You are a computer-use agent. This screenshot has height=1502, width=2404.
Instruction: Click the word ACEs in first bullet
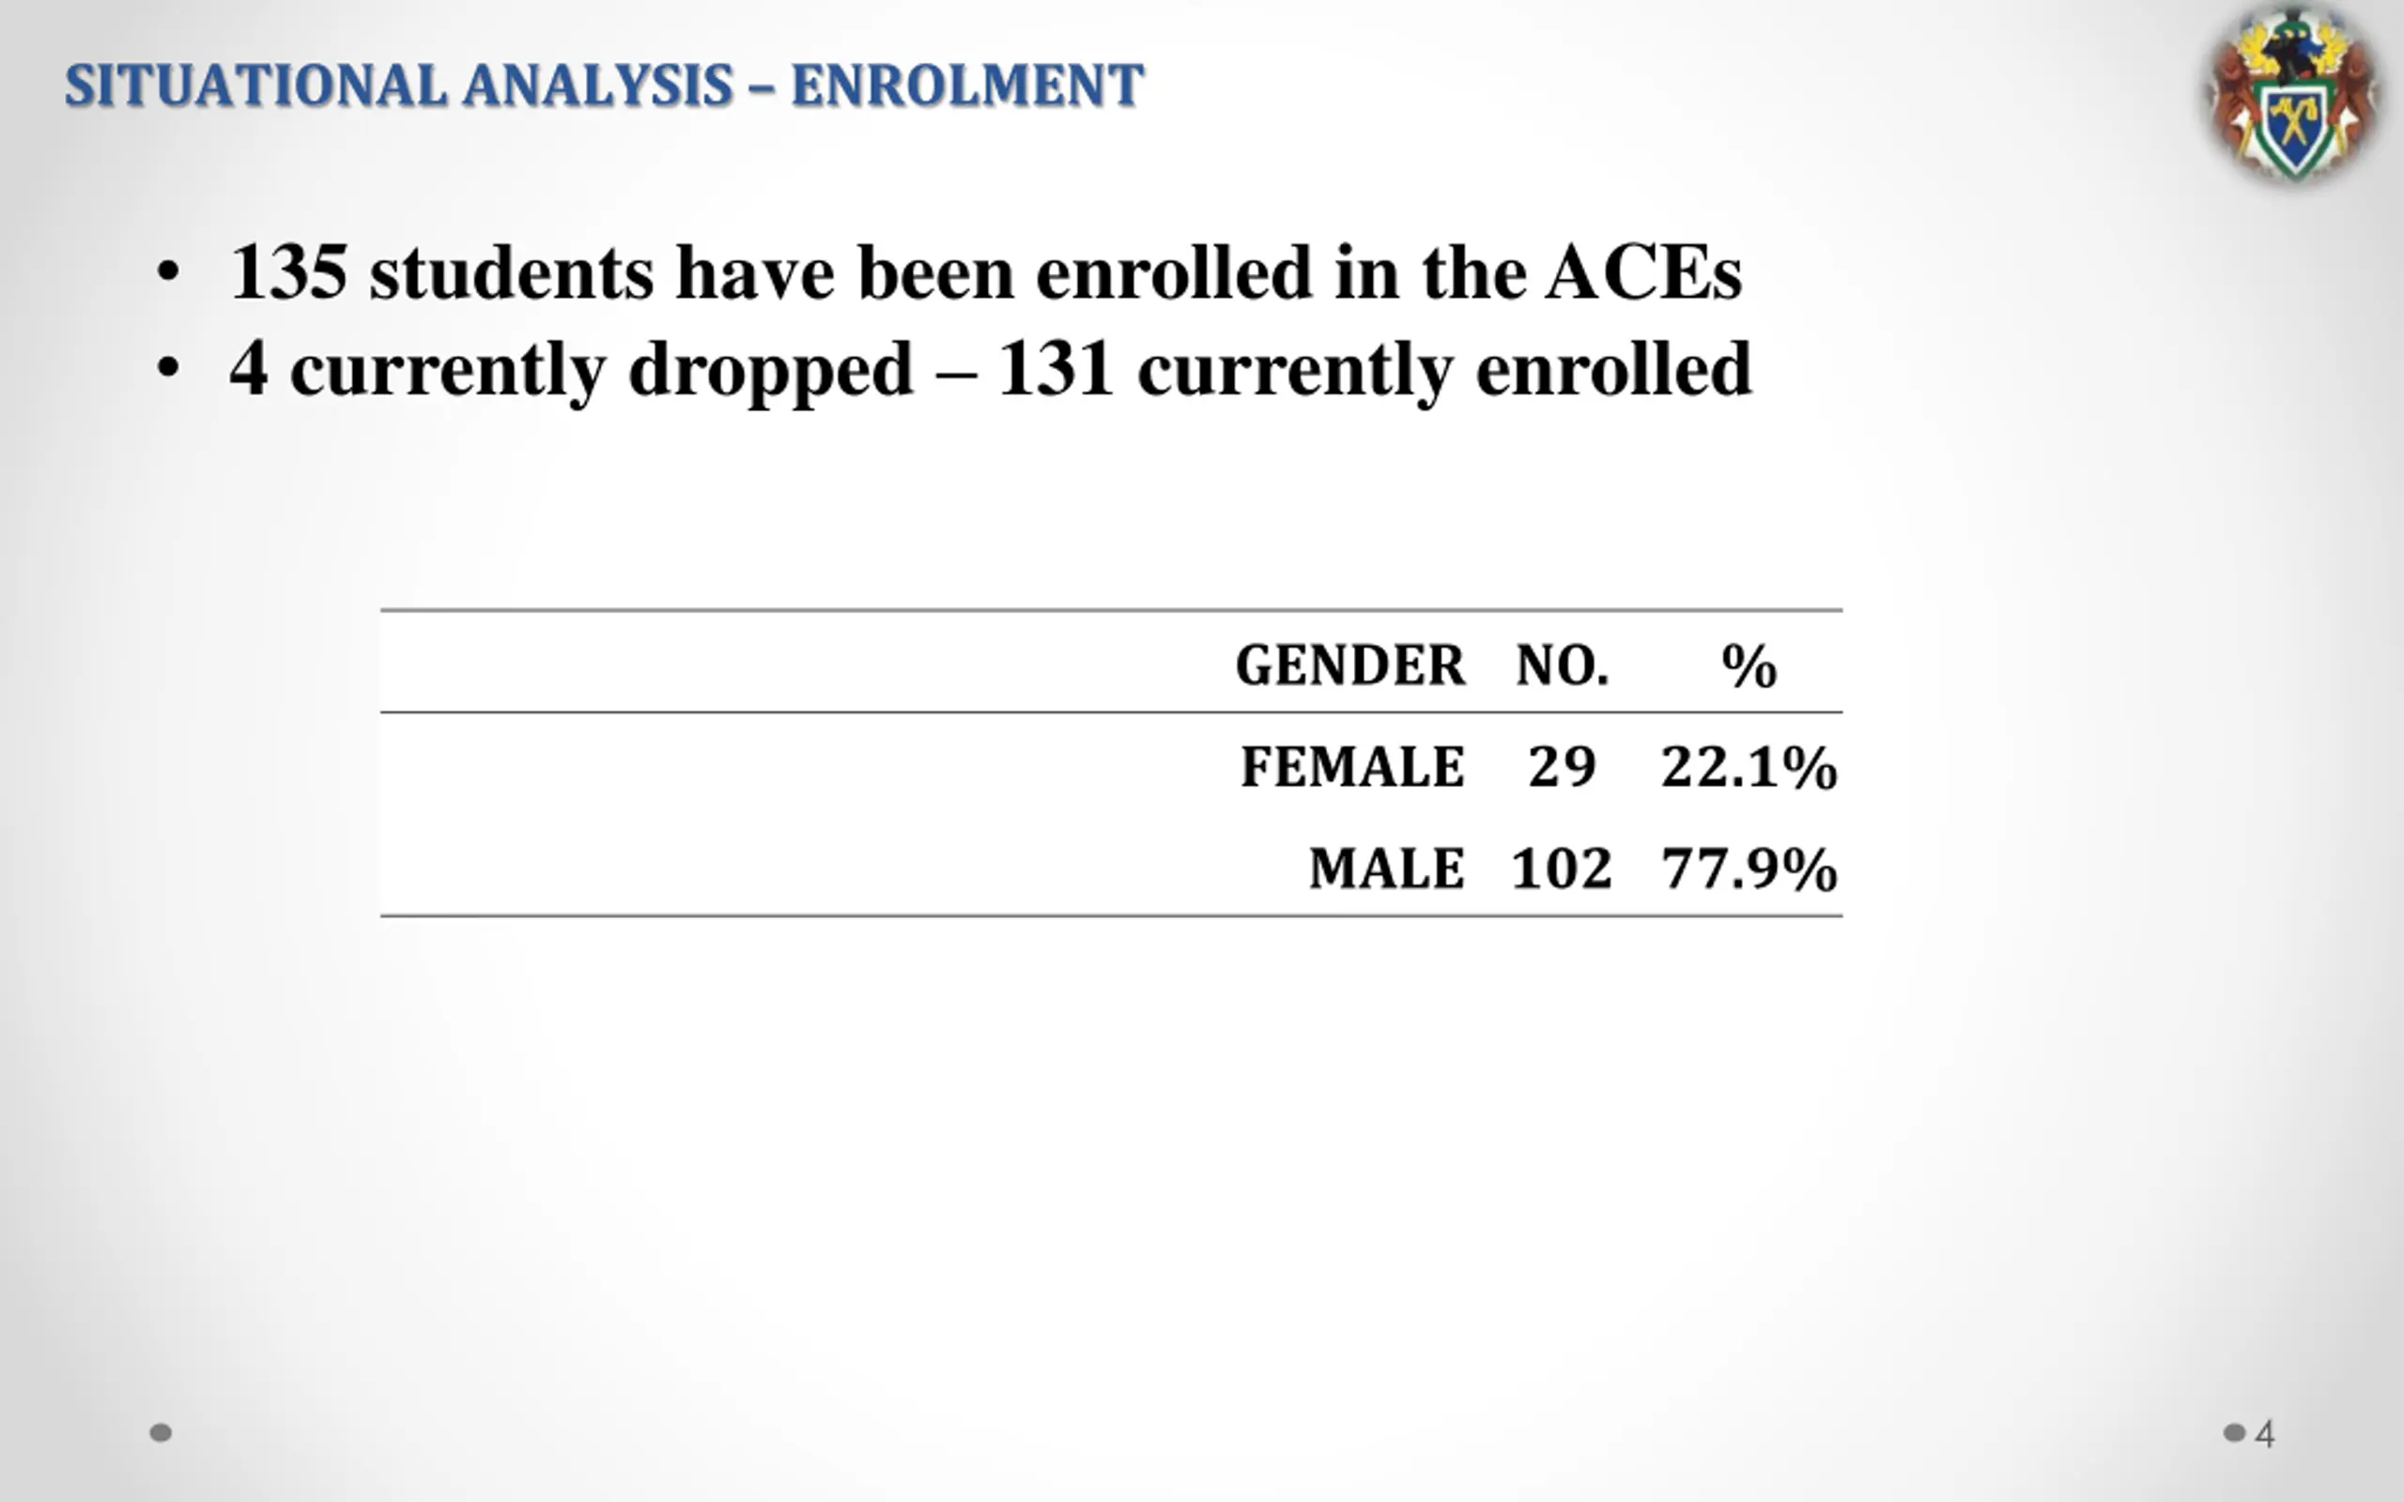pyautogui.click(x=1643, y=271)
